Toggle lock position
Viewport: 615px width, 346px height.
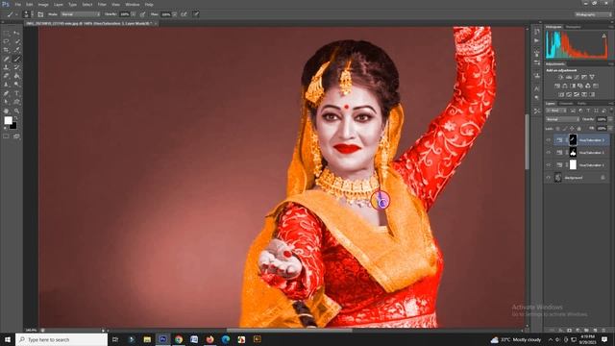click(x=572, y=129)
